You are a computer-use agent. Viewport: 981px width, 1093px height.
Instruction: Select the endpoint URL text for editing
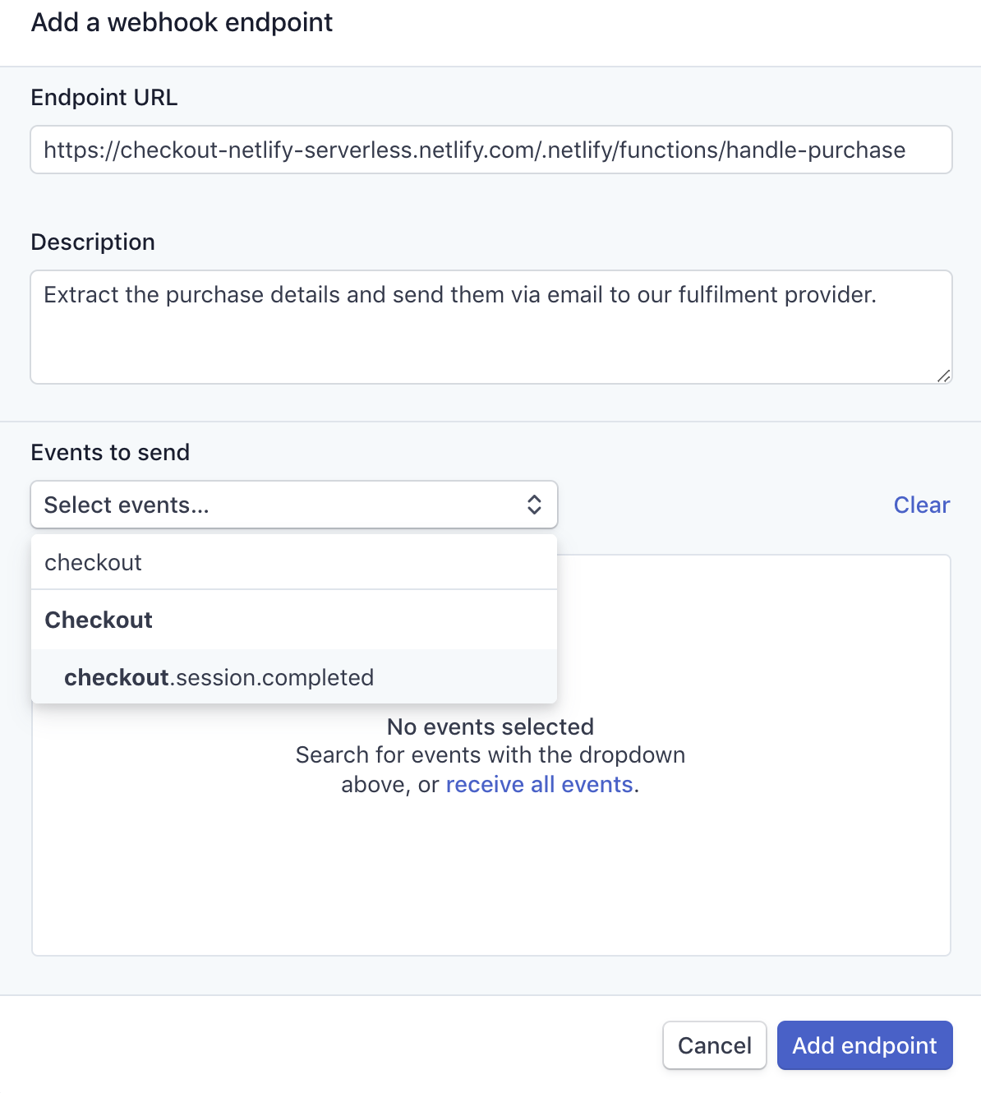474,150
